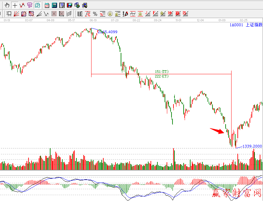Click the 151 (TT) time span label

click(x=162, y=71)
